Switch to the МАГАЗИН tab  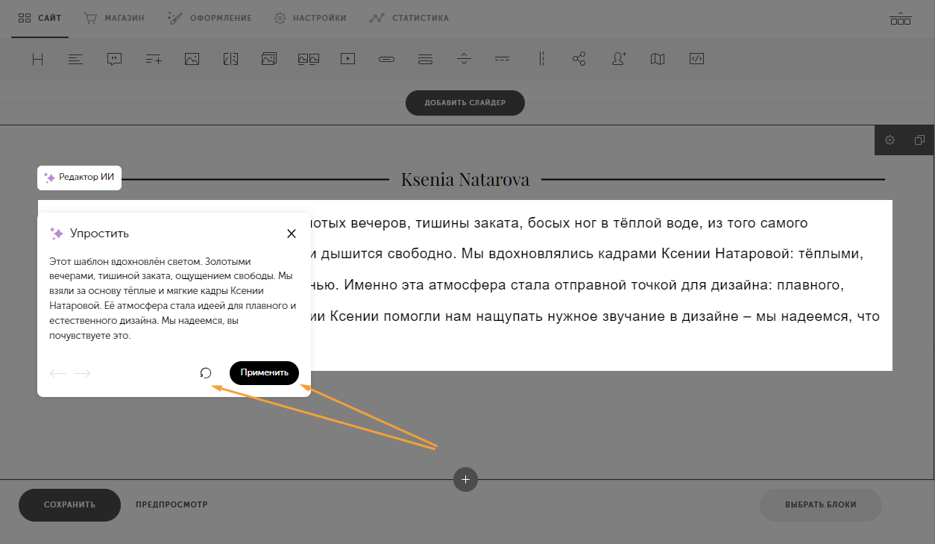113,18
